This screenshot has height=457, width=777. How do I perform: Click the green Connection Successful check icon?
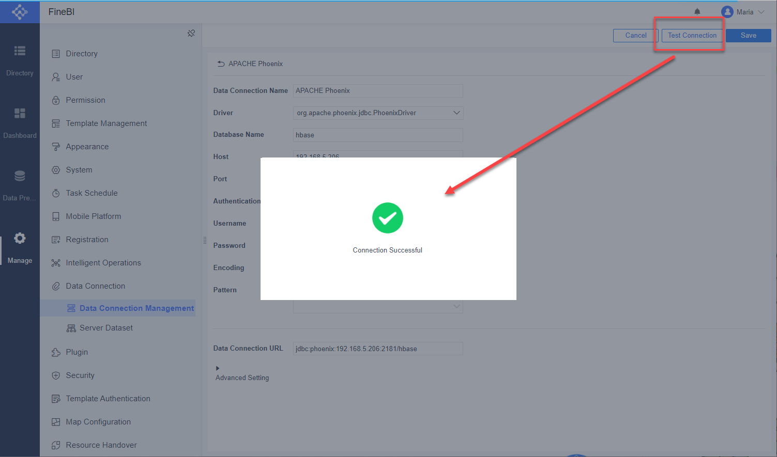tap(388, 218)
